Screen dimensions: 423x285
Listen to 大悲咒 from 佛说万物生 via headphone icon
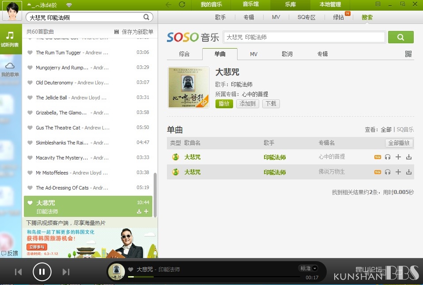[x=388, y=172]
